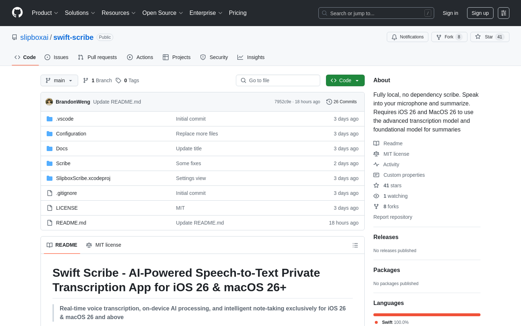
Task: Expand the Enterprise menu
Action: pyautogui.click(x=206, y=13)
